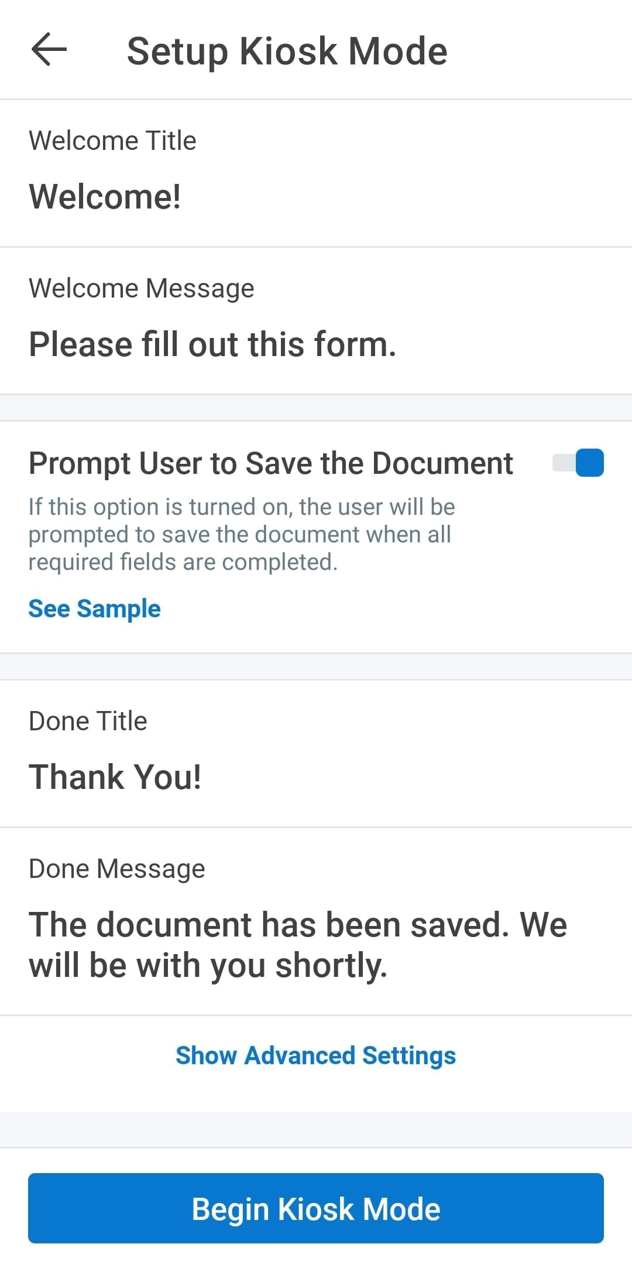This screenshot has height=1268, width=632.
Task: Tap the "Prompt User to Save the Document" heading
Action: click(x=270, y=463)
